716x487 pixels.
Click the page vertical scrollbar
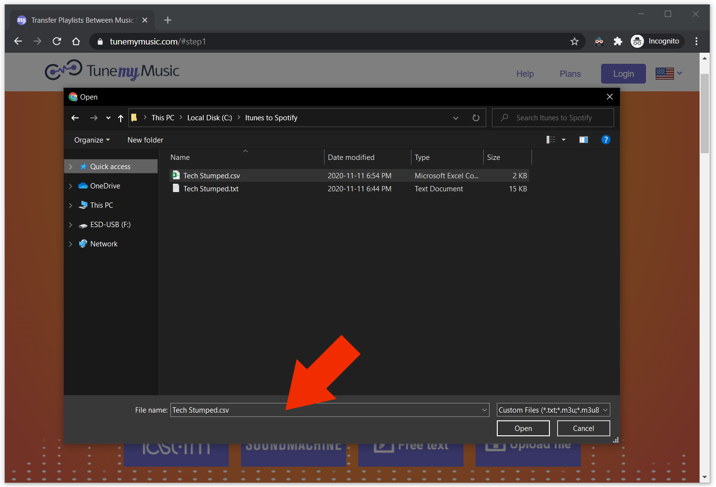click(705, 114)
